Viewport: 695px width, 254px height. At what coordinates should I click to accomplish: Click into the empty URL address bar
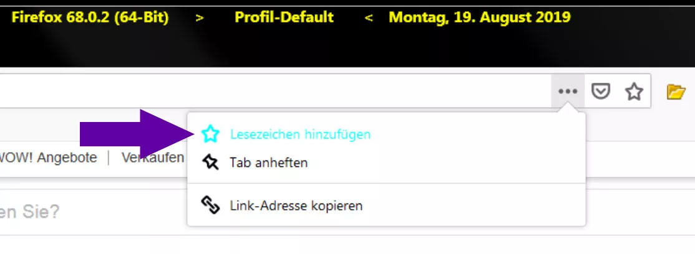click(275, 91)
